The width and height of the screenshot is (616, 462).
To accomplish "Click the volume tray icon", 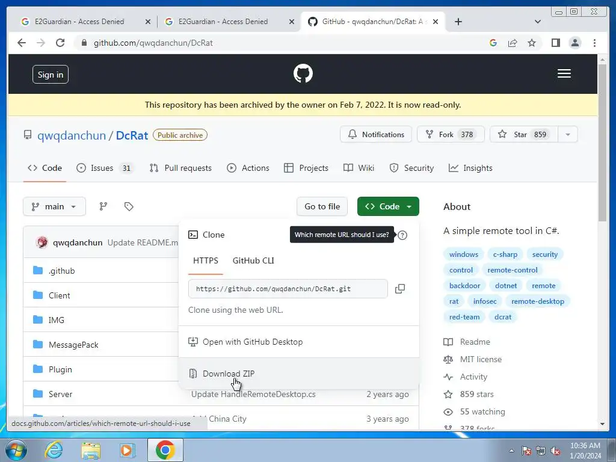I will [x=555, y=451].
